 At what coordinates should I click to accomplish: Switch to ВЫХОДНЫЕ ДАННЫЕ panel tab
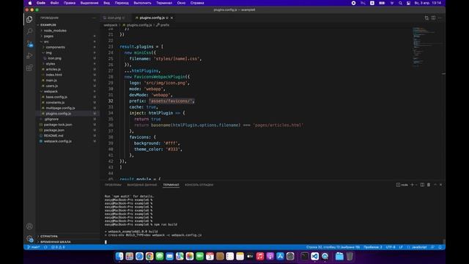141,185
